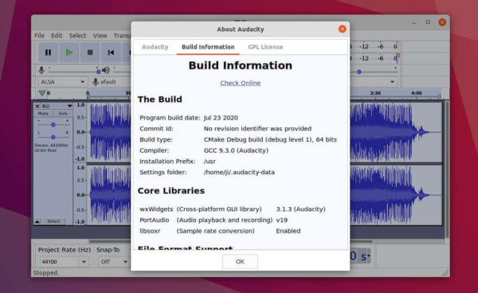478x293 pixels.
Task: Click the upper channel waveform on the right
Action: click(396, 132)
